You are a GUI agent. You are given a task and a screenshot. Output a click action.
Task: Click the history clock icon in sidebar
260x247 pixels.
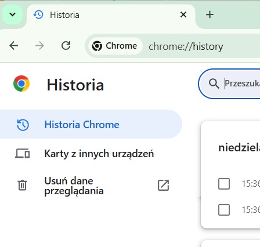23,125
